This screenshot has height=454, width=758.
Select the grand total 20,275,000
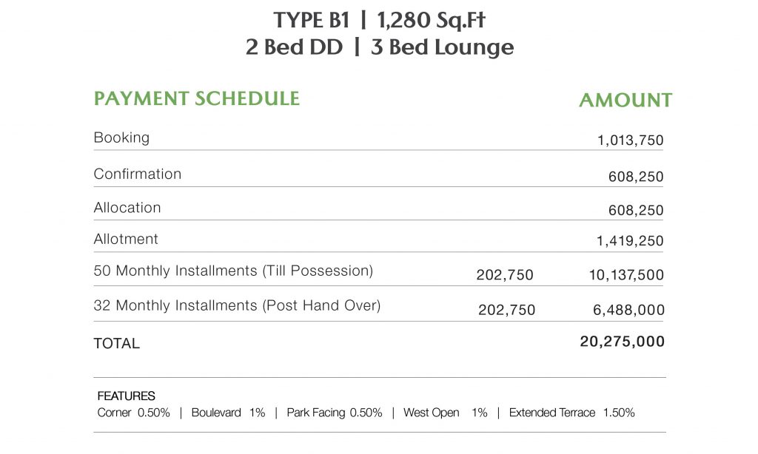point(622,342)
